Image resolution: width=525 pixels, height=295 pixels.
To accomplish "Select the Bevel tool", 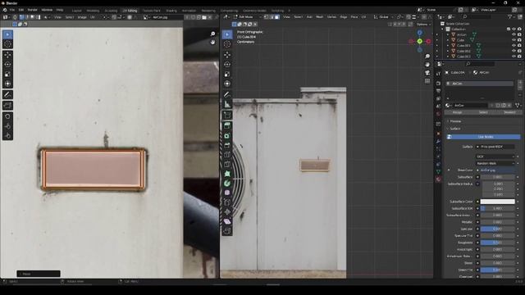I will 227,146.
